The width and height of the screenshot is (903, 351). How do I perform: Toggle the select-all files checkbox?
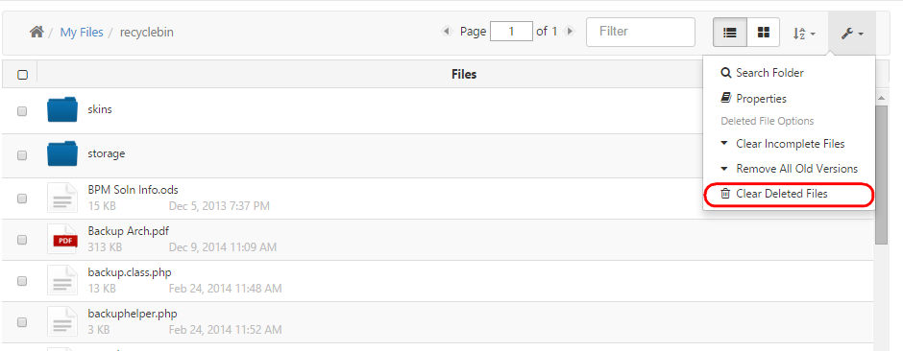point(22,75)
